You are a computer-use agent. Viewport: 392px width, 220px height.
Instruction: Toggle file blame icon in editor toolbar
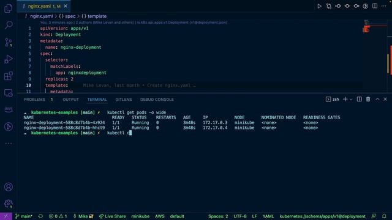pyautogui.click(x=347, y=6)
